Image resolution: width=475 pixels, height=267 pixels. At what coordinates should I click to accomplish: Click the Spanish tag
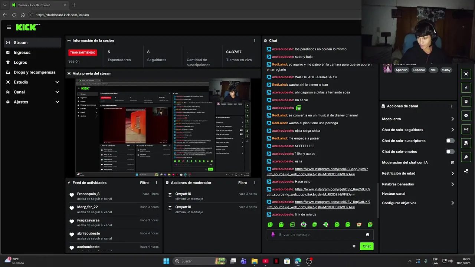click(x=402, y=70)
